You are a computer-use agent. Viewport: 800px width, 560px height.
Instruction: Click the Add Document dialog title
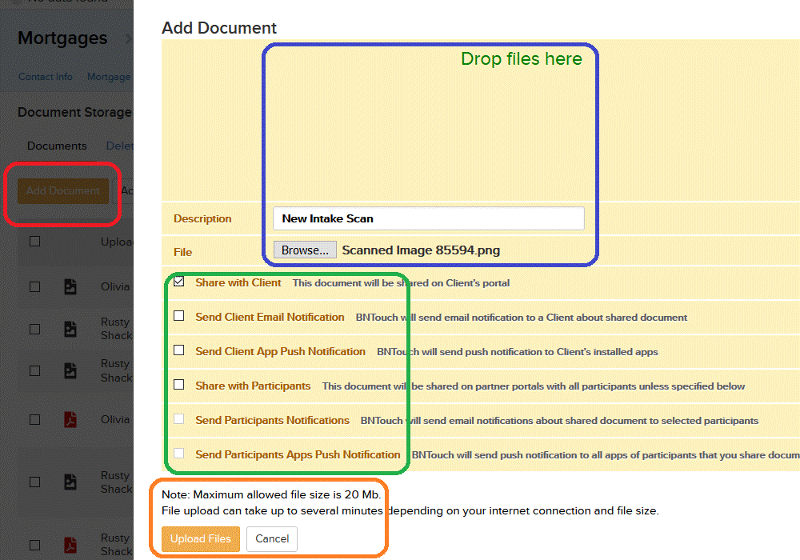(219, 27)
